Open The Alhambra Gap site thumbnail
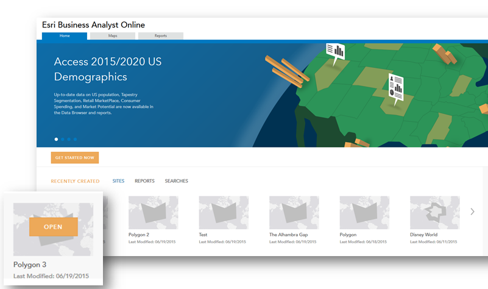 294,213
